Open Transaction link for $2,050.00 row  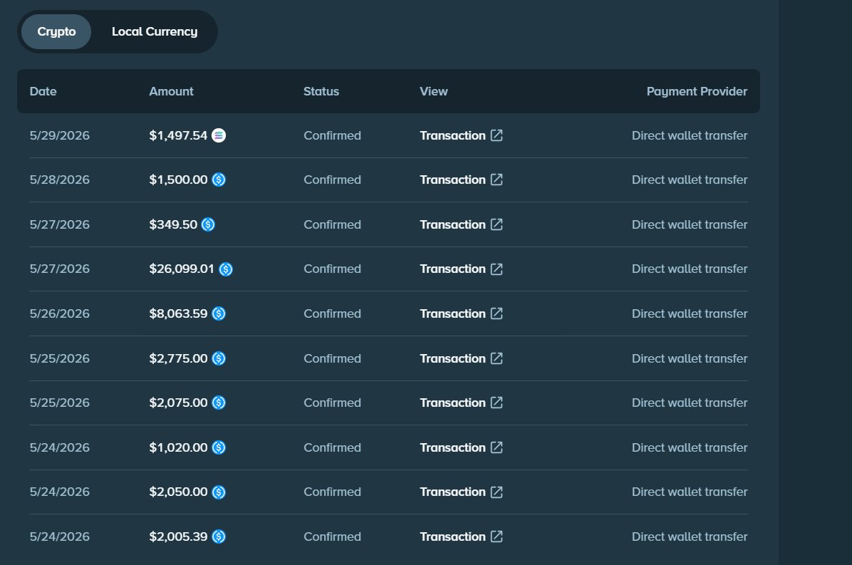point(462,492)
